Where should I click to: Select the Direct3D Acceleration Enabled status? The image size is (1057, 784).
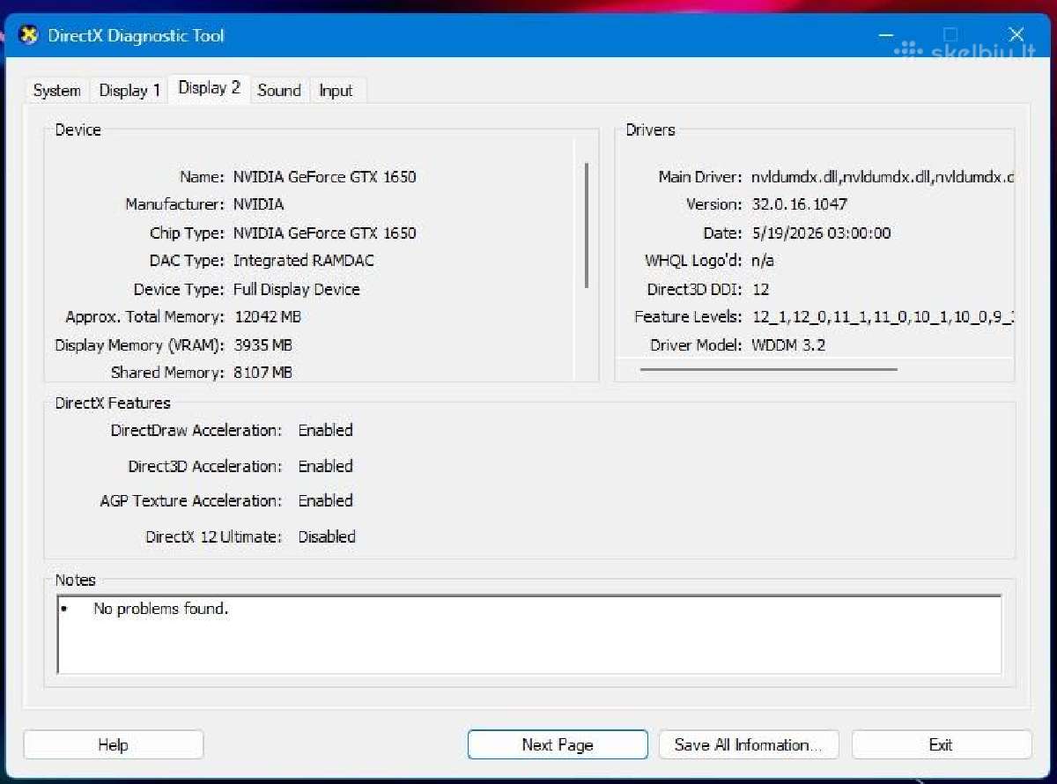point(326,467)
